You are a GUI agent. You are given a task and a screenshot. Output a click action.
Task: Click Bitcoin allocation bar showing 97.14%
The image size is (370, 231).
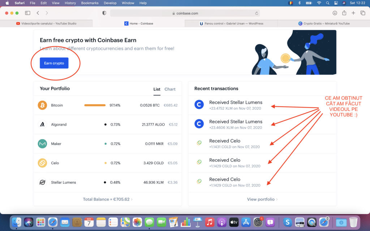pos(95,105)
